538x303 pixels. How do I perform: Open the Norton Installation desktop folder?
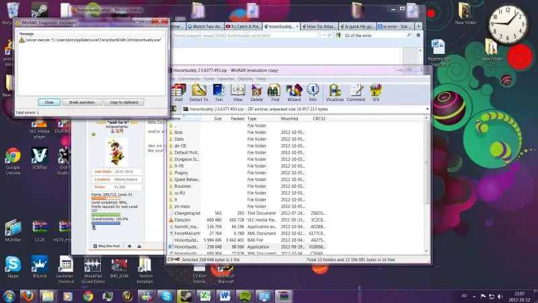(x=146, y=271)
